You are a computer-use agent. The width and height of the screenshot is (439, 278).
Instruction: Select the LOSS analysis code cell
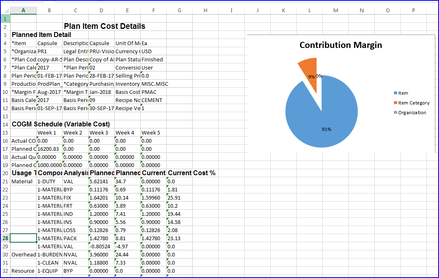[75, 230]
